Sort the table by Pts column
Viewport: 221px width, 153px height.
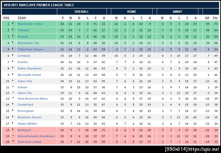[x=214, y=18]
